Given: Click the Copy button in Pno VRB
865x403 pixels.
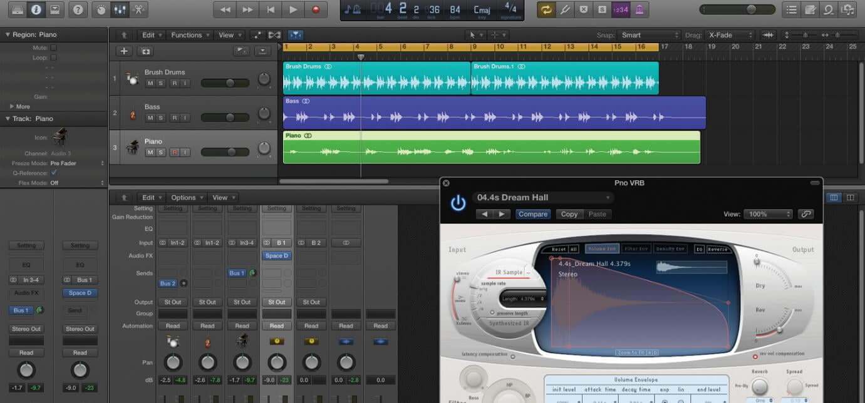Looking at the screenshot, I should point(569,214).
